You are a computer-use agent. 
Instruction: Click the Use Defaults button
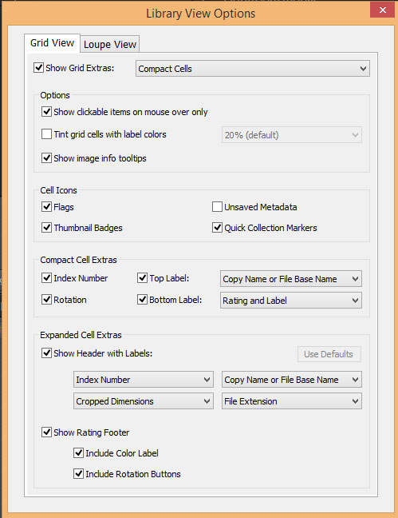[329, 354]
